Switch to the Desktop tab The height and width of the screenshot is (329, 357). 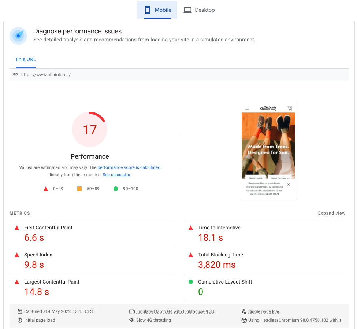(199, 10)
